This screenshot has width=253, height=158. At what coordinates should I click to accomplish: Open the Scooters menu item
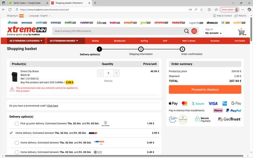click(x=215, y=41)
